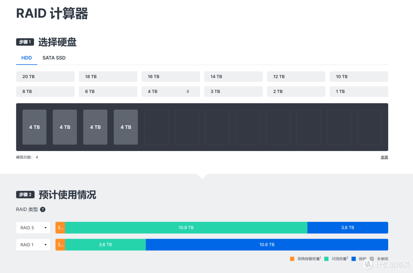413x273 pixels.
Task: Click the 3.6 TB protection segment in RAID 5 bar
Action: click(x=348, y=228)
